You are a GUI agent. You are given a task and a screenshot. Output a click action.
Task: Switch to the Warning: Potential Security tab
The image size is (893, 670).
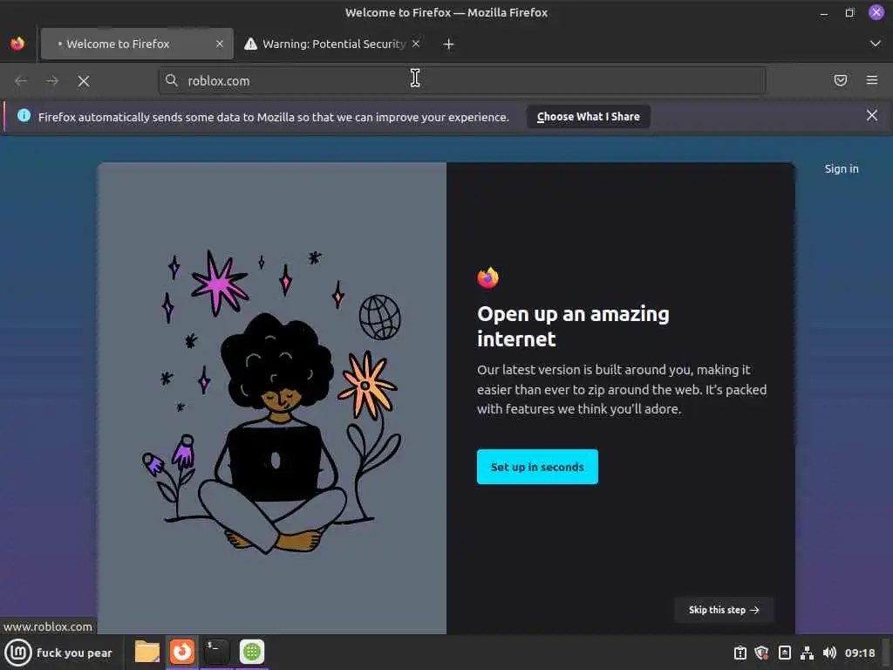(333, 44)
